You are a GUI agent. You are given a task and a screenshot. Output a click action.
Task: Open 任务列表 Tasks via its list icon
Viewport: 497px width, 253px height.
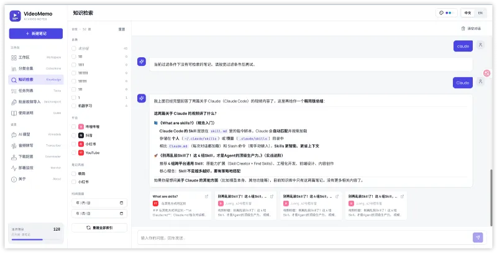pos(14,91)
